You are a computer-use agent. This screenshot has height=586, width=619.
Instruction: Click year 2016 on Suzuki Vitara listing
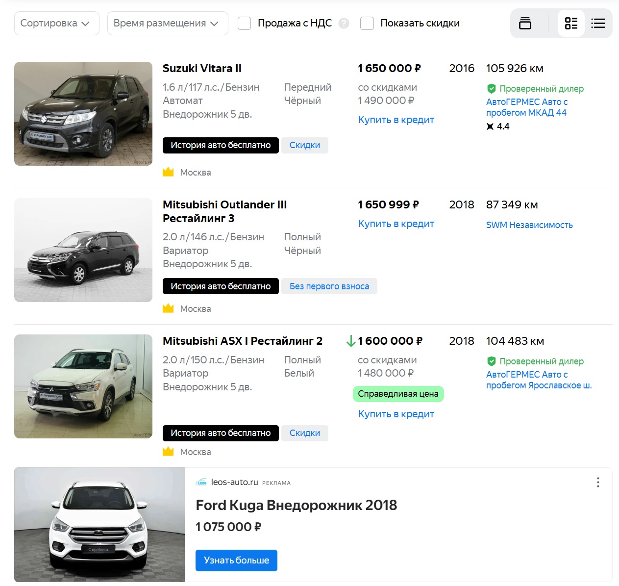point(462,68)
